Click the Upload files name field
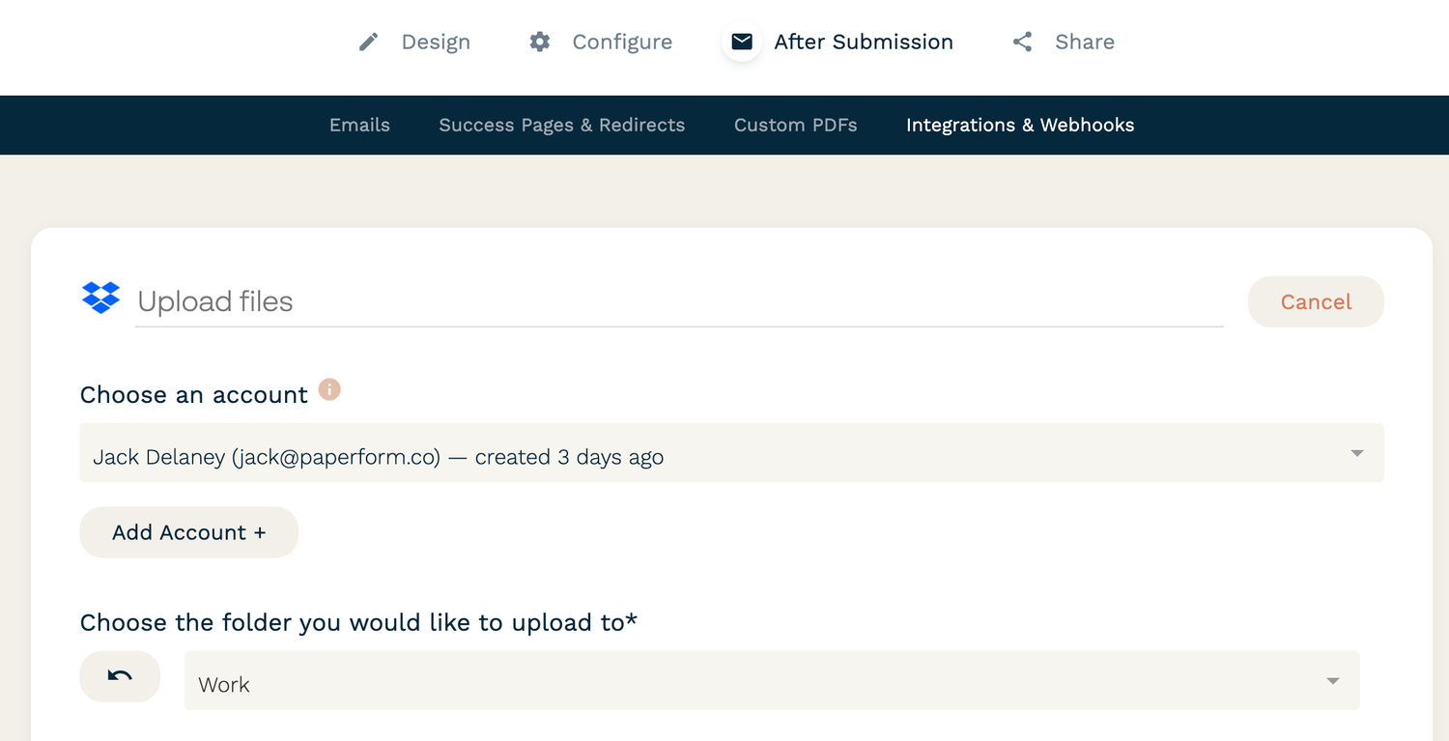This screenshot has height=741, width=1449. 679,301
